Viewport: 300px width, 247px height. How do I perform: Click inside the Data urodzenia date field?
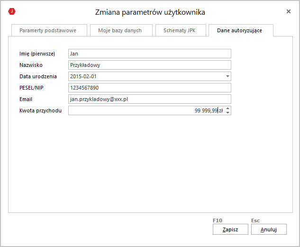point(145,76)
